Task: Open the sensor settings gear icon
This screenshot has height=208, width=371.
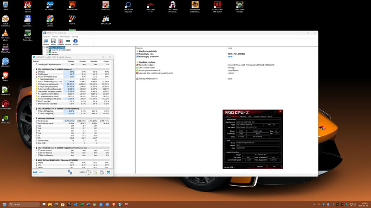Action: 101,172
